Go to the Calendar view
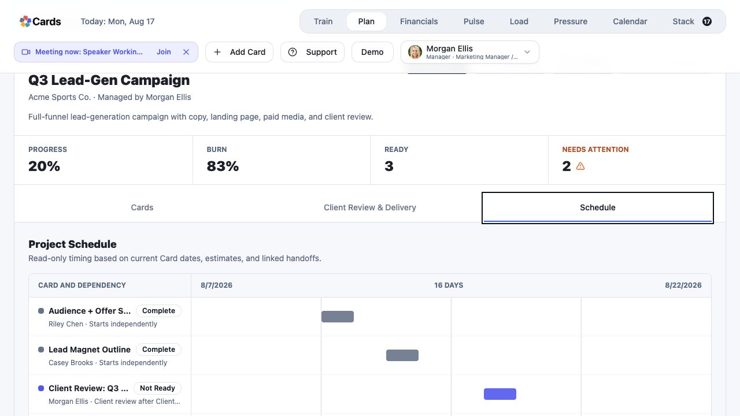 tap(630, 21)
